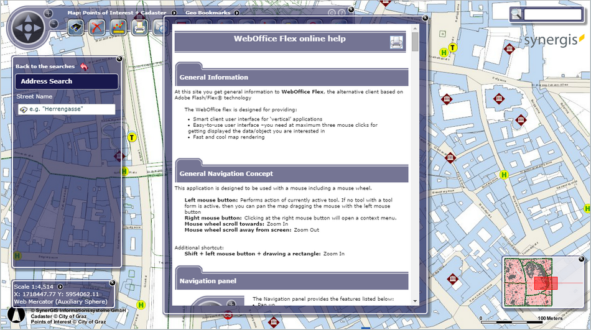591x330 pixels.
Task: Click the Cadaster © City of Graz text
Action: 58,316
